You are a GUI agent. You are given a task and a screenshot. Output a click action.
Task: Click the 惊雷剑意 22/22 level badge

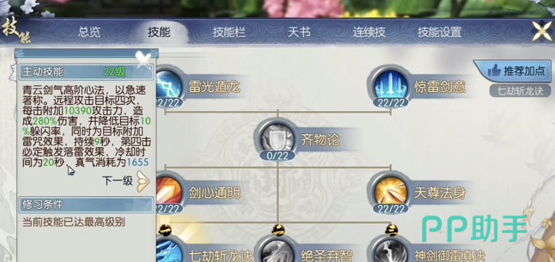tap(391, 103)
